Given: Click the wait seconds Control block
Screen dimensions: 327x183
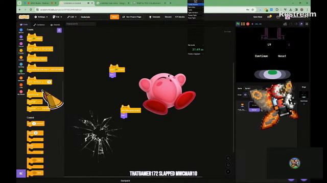Looking at the screenshot, I should pyautogui.click(x=35, y=124).
